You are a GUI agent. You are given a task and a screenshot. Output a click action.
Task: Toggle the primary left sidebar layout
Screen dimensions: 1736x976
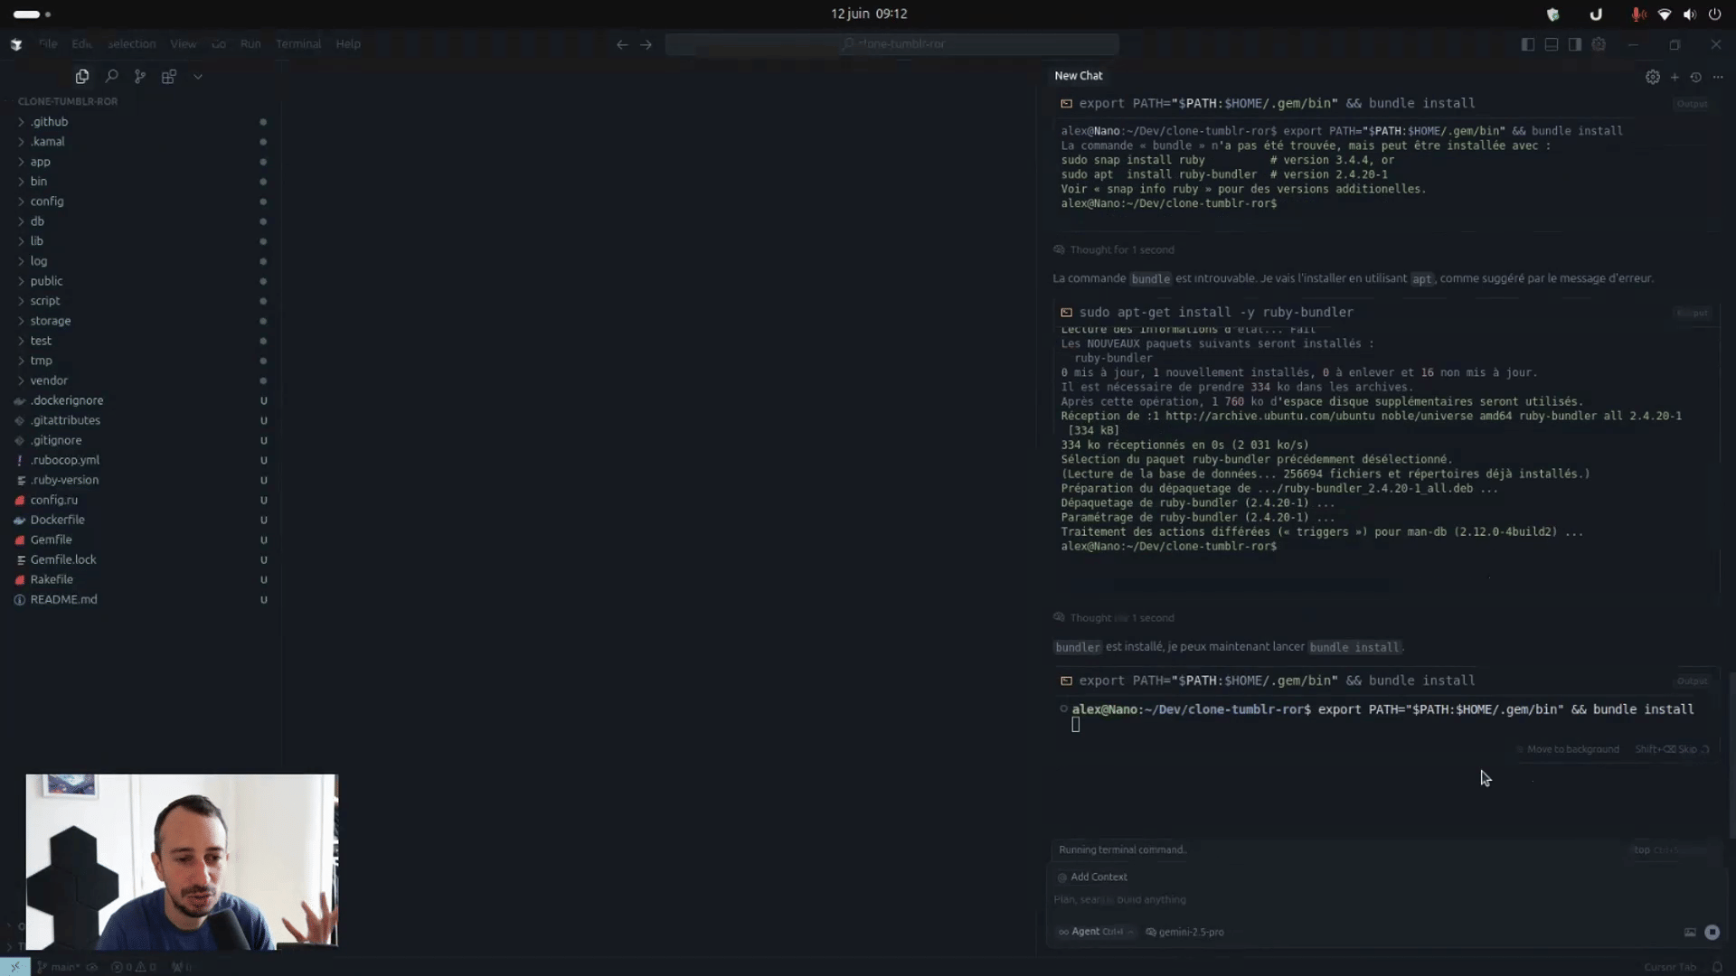coord(1528,44)
